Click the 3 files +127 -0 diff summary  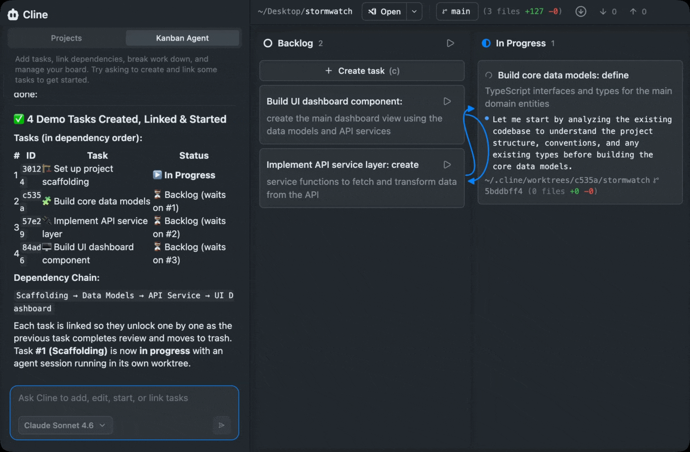click(523, 12)
